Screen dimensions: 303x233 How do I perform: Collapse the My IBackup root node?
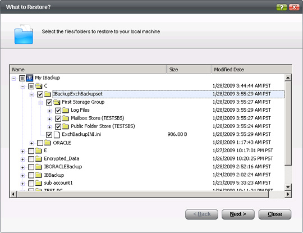coord(13,79)
